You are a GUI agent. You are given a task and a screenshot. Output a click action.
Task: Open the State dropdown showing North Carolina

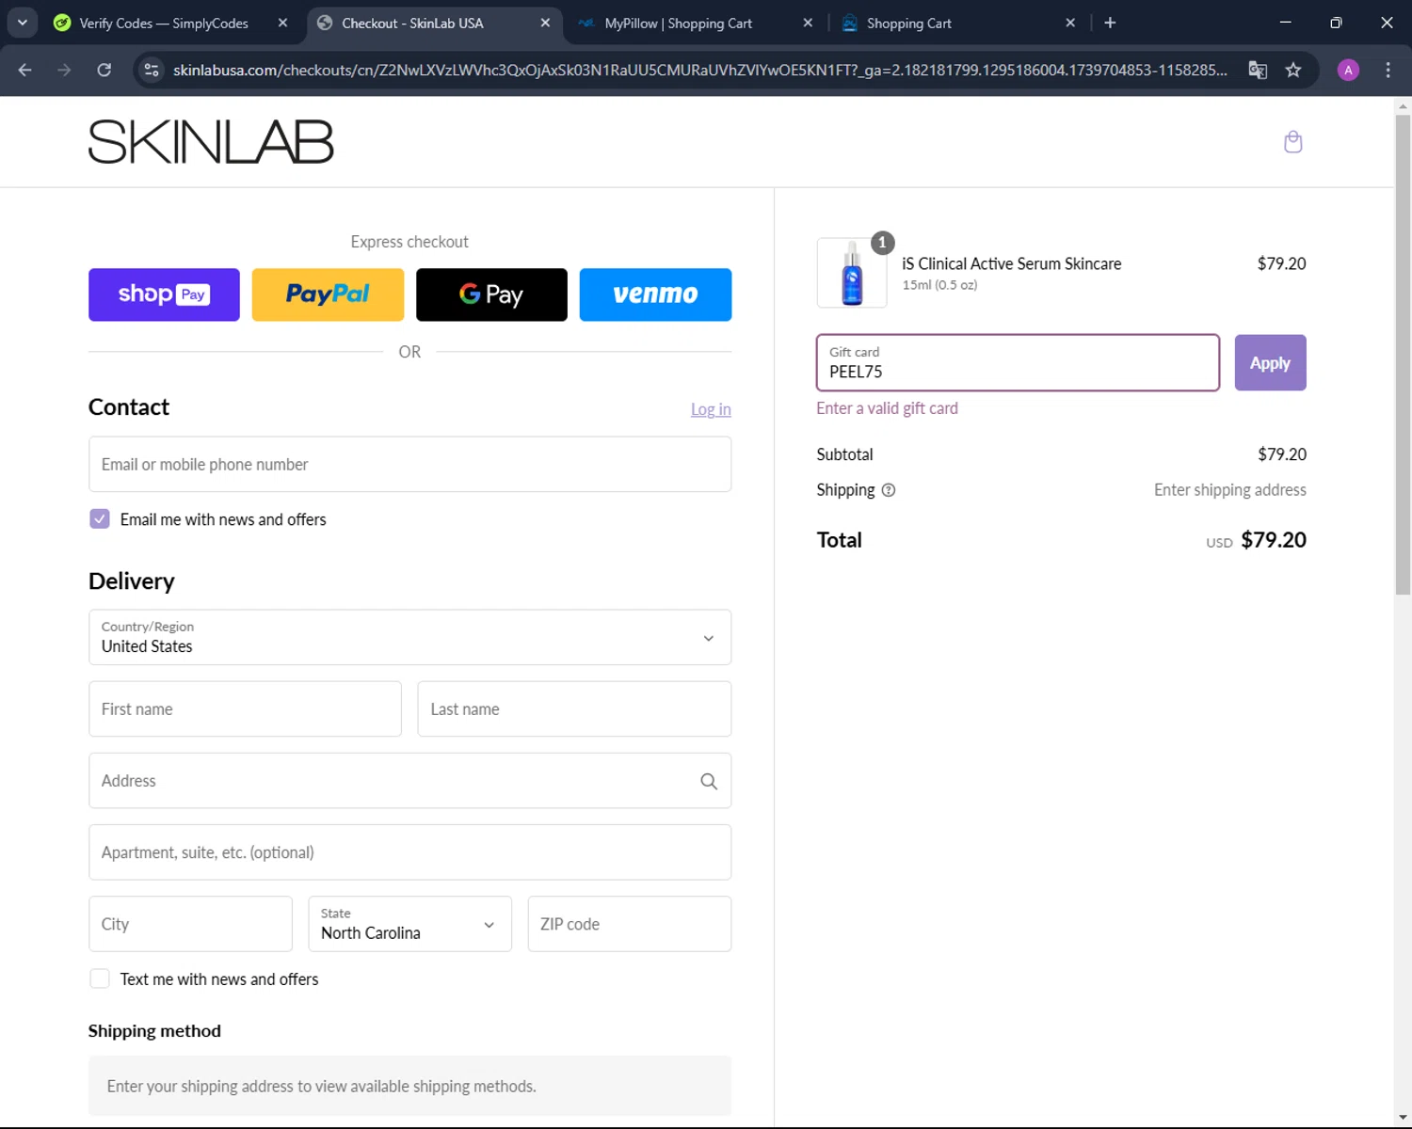(x=409, y=924)
